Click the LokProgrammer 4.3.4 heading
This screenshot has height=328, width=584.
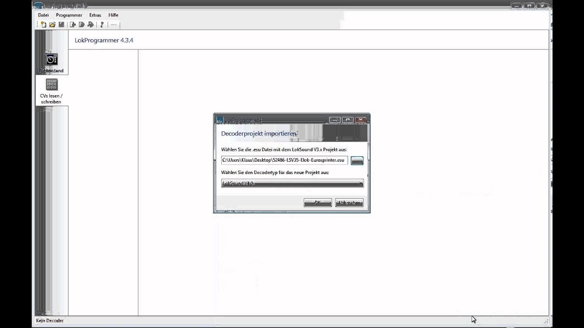[x=104, y=40]
